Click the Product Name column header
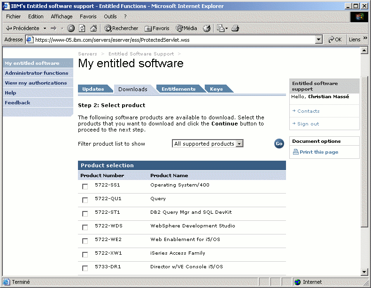This screenshot has height=288, width=371. (x=169, y=175)
